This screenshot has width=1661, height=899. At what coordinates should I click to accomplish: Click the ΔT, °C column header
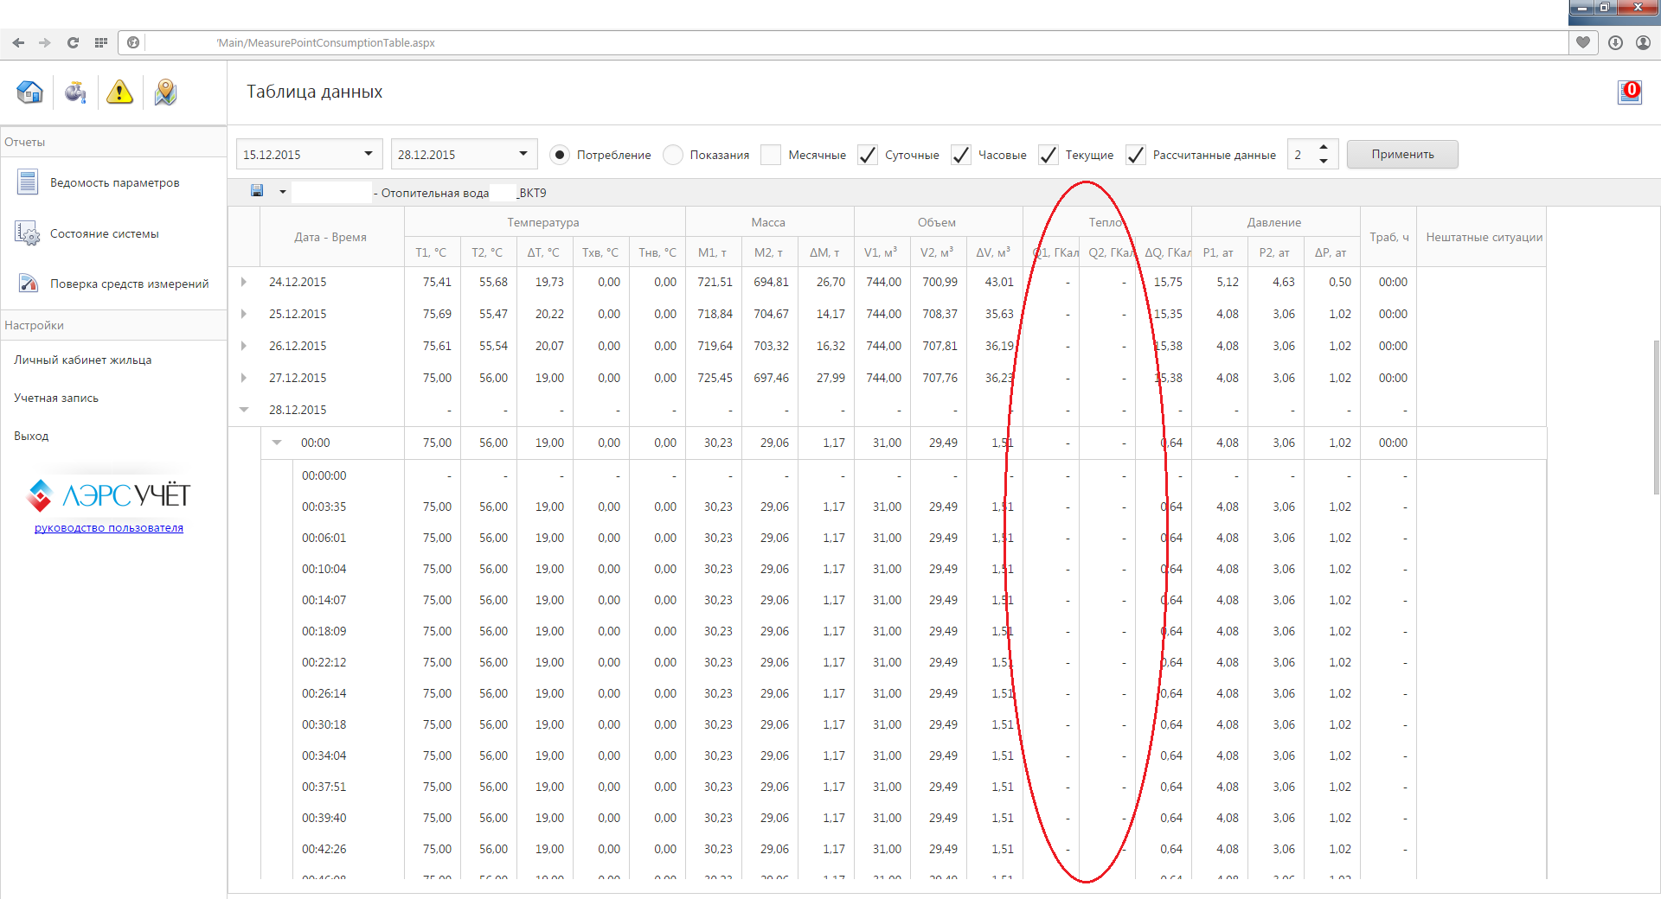543,252
